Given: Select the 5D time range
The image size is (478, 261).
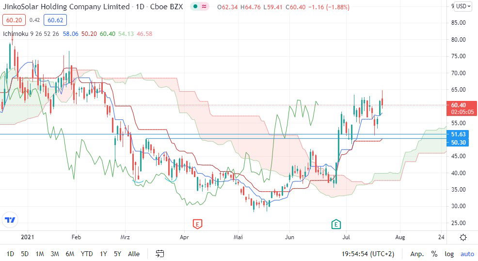Looking at the screenshot, I should click(25, 254).
